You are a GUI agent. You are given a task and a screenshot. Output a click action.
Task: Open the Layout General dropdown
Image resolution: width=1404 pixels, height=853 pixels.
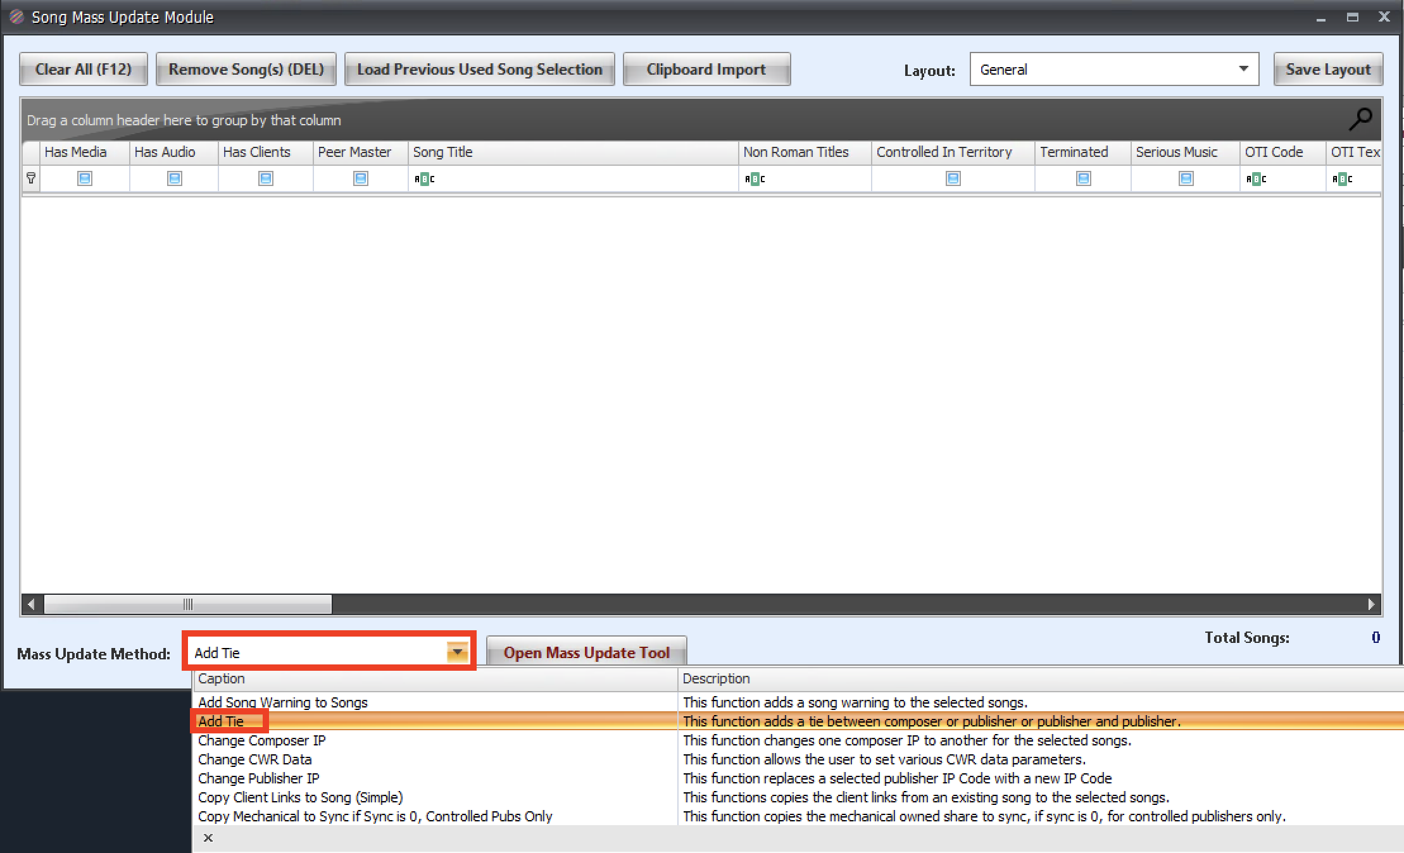pos(1243,69)
